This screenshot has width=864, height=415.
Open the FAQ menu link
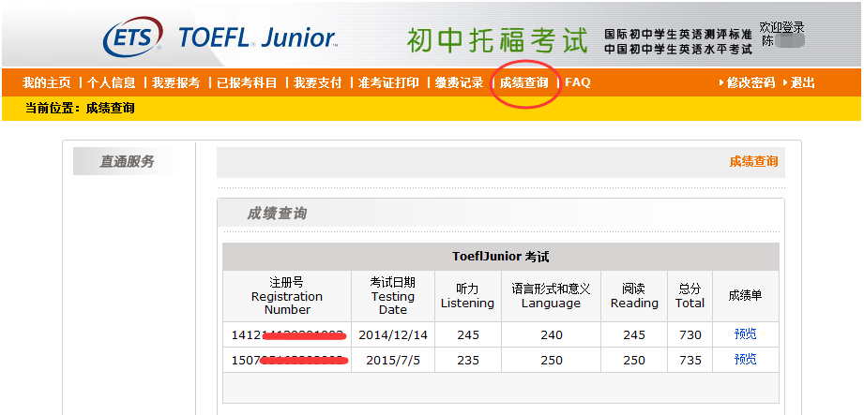[x=578, y=82]
